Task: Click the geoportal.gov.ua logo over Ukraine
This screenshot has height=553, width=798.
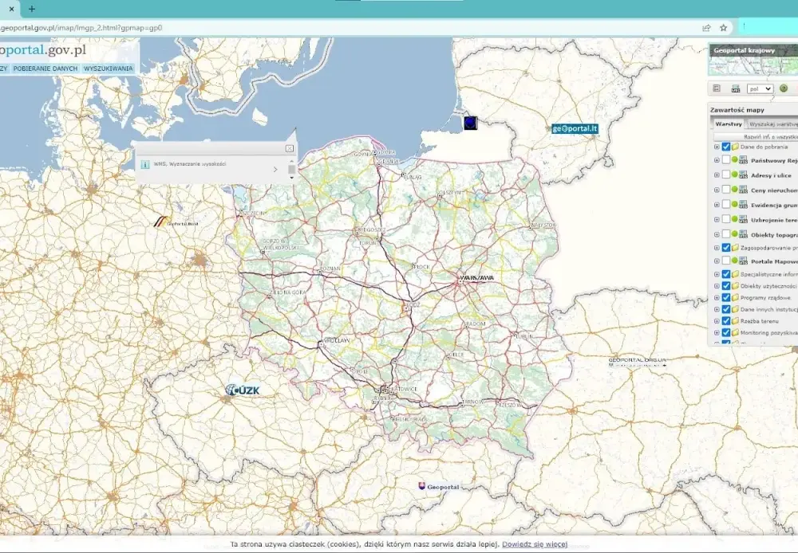Action: pos(637,362)
